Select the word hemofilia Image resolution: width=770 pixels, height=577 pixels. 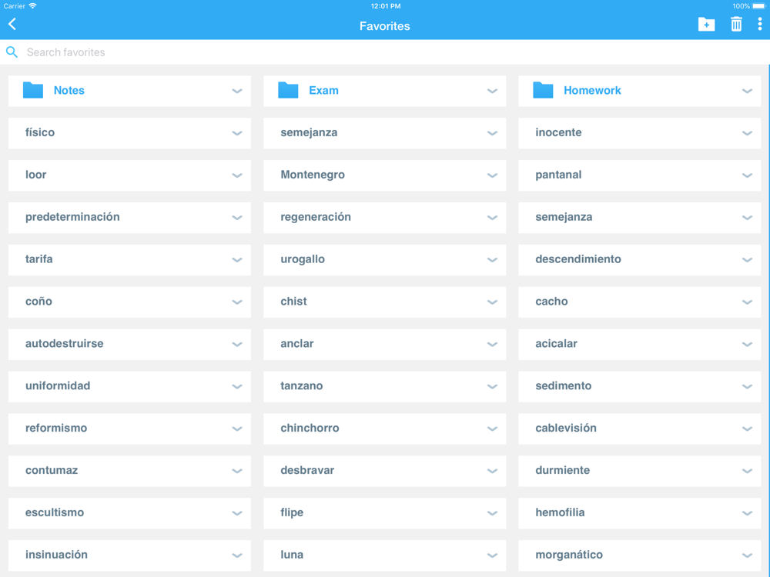560,512
